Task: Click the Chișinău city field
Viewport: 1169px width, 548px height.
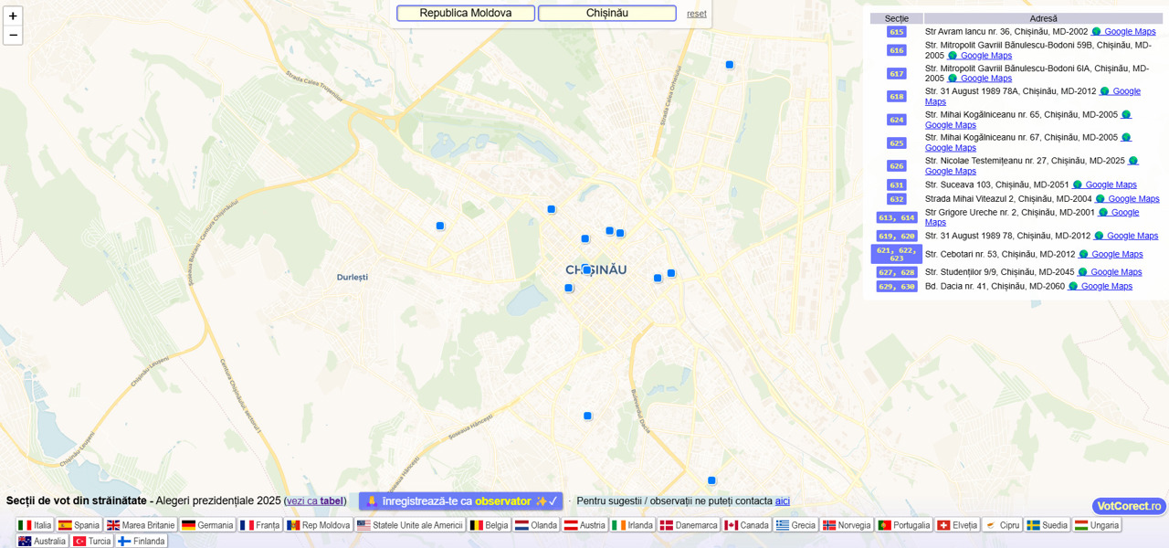Action: click(607, 13)
